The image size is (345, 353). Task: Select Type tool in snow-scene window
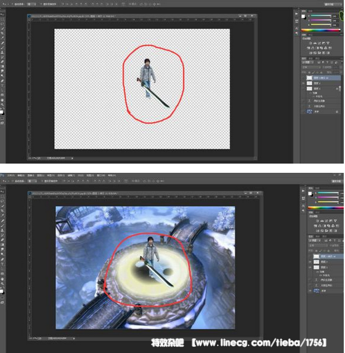tap(2, 264)
